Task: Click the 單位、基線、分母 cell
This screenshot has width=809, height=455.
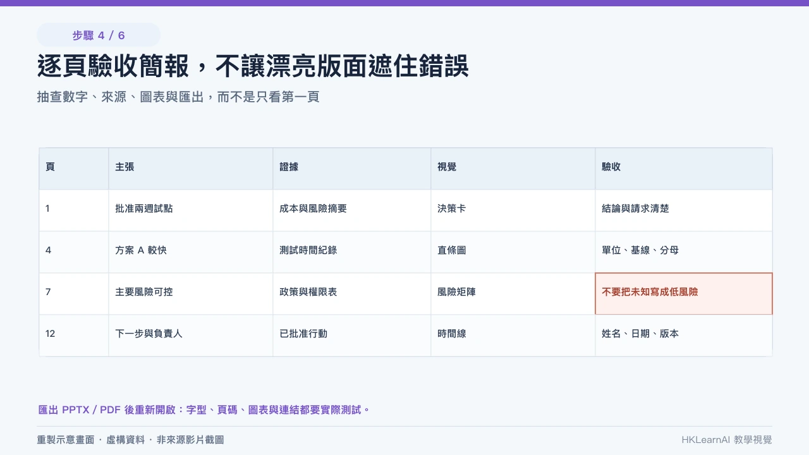Action: (684, 252)
